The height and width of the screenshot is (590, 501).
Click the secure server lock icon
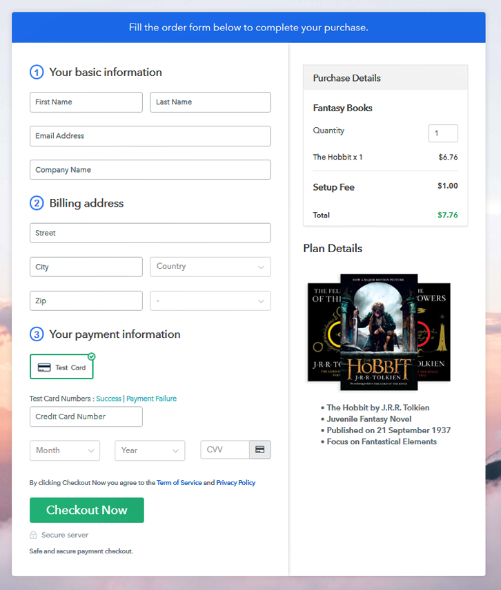coord(33,535)
